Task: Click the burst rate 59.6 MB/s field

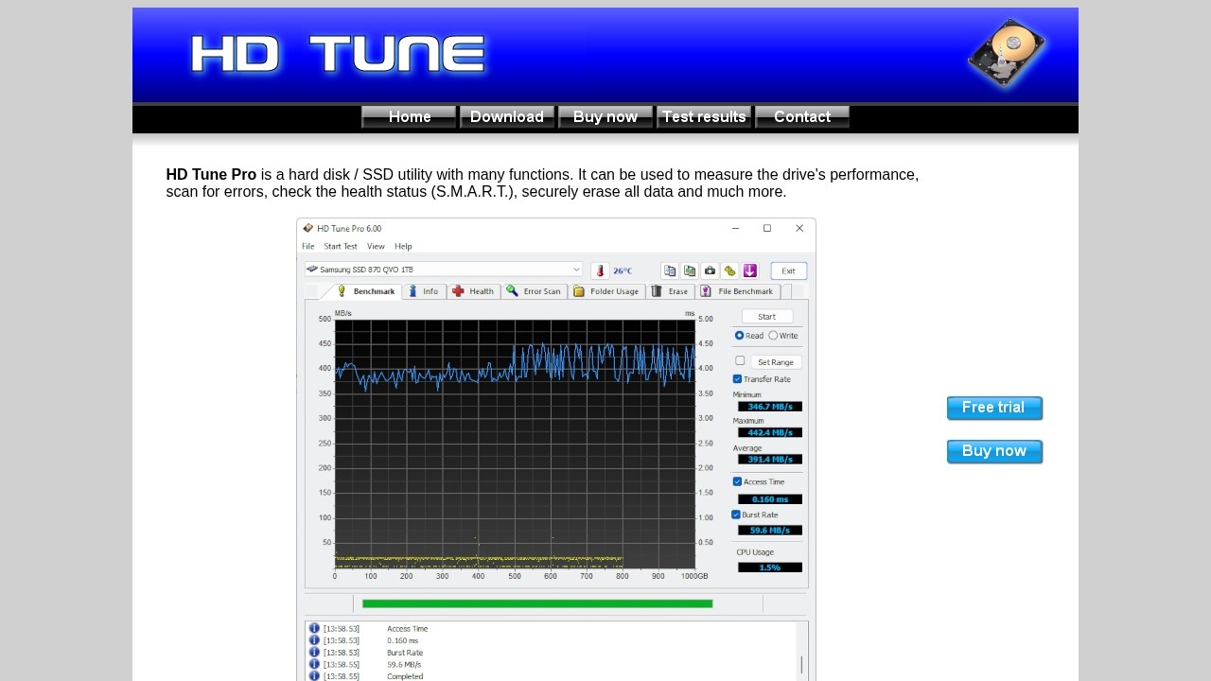Action: click(770, 531)
